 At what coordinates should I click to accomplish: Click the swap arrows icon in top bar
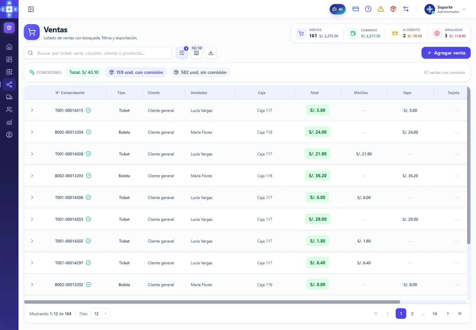(406, 9)
